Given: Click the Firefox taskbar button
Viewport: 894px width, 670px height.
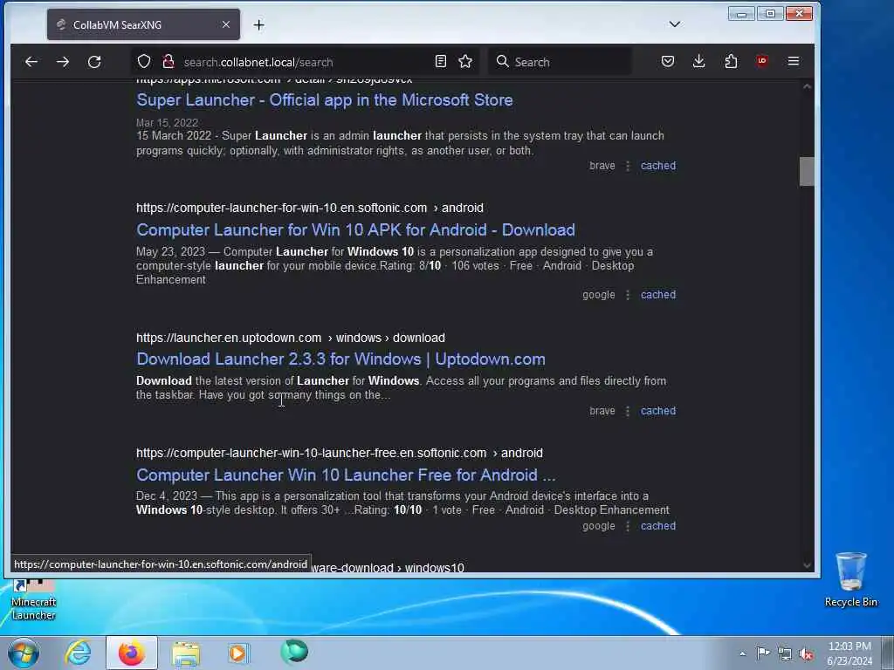Looking at the screenshot, I should click(x=132, y=653).
